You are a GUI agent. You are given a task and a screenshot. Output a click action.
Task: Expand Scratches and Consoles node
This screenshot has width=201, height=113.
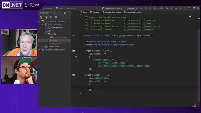tap(40, 50)
